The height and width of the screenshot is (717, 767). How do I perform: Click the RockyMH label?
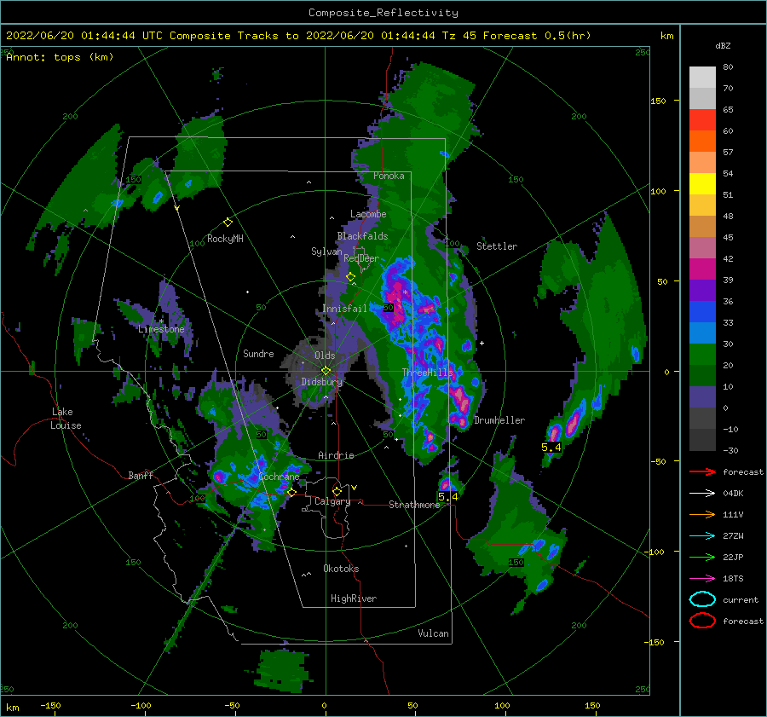pos(225,239)
